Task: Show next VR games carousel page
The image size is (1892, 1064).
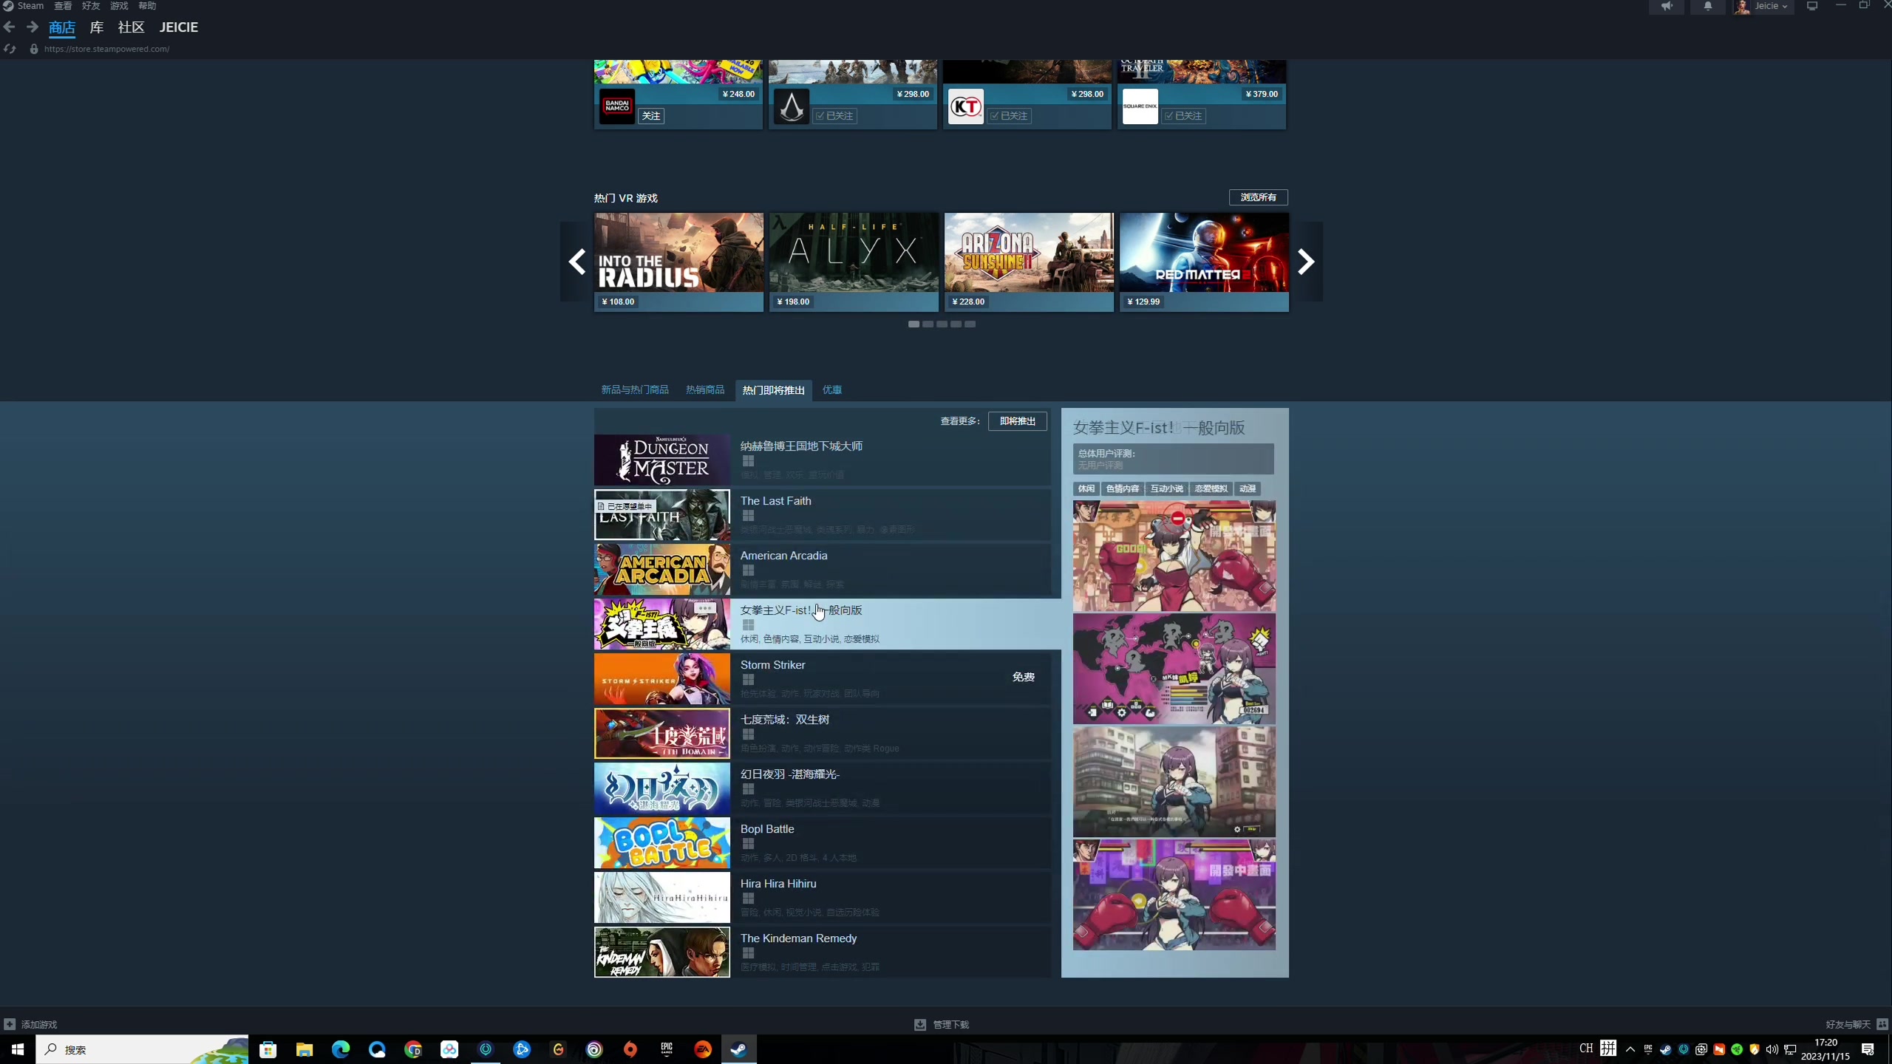Action: point(1307,262)
